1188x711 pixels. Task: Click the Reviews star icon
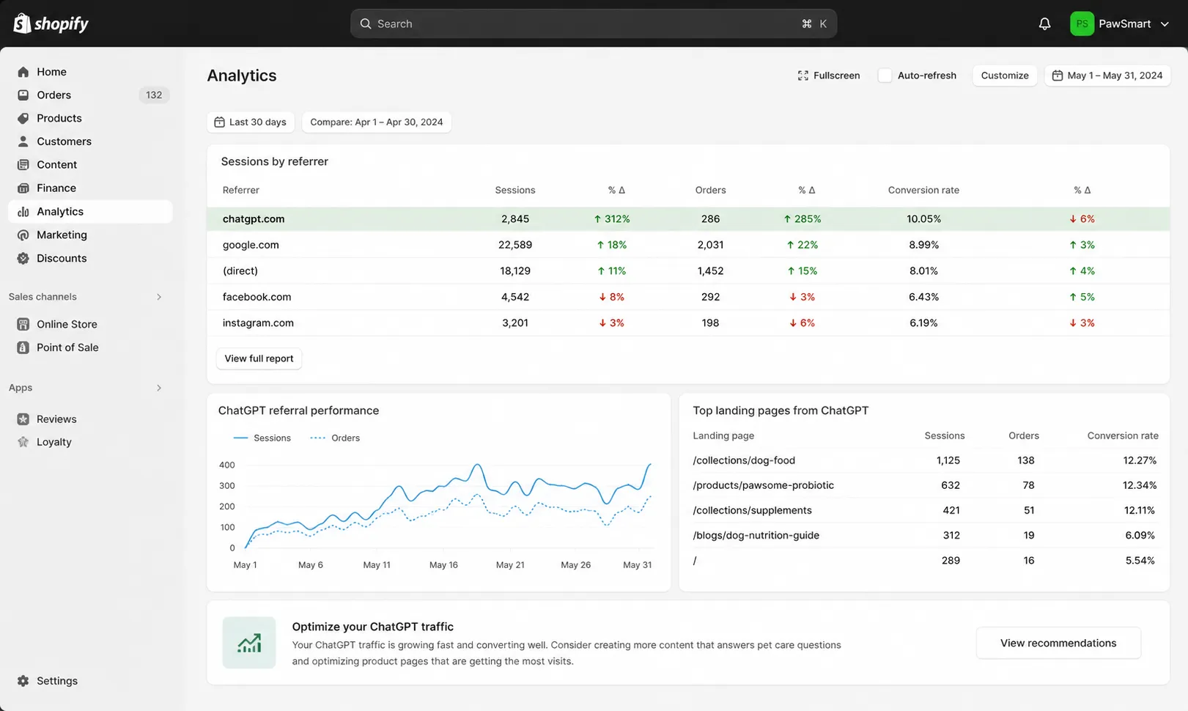[23, 419]
